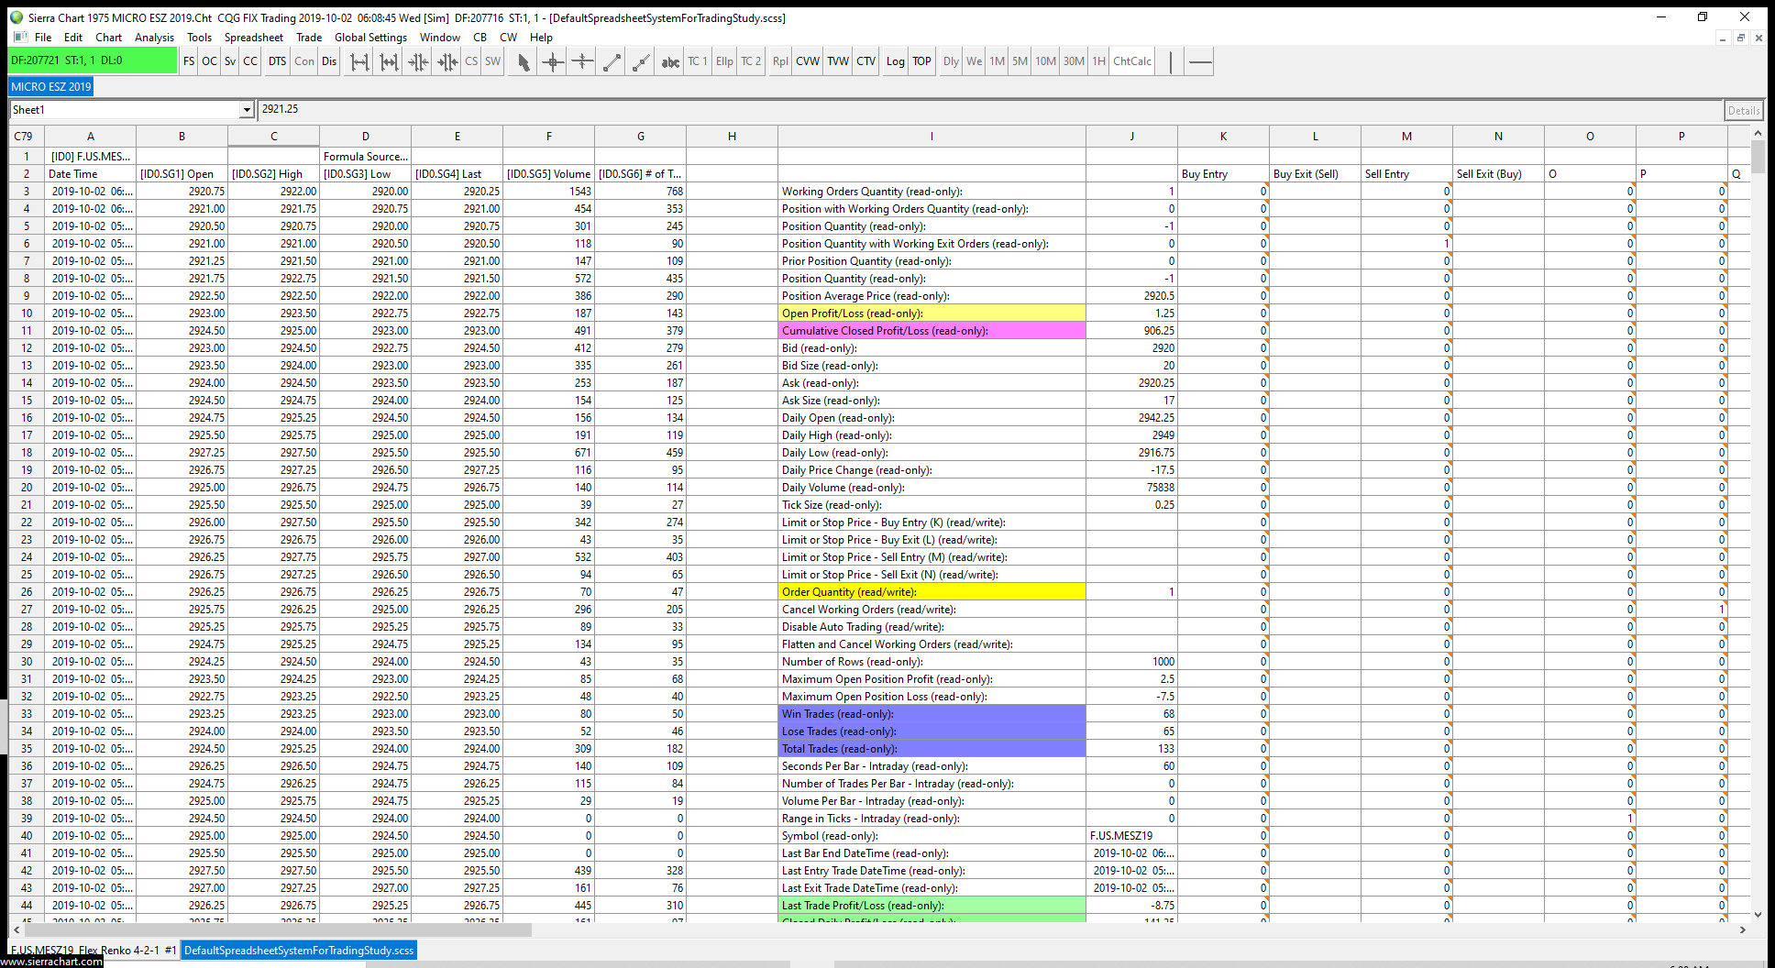Set the 5M timeframe button
1775x968 pixels.
1020,61
